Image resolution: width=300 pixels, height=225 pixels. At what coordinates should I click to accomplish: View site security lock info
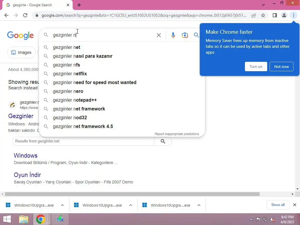37,15
